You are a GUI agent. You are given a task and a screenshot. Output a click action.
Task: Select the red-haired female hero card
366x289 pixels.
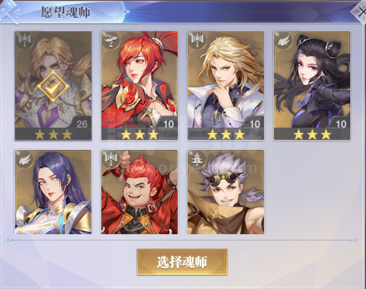(139, 85)
